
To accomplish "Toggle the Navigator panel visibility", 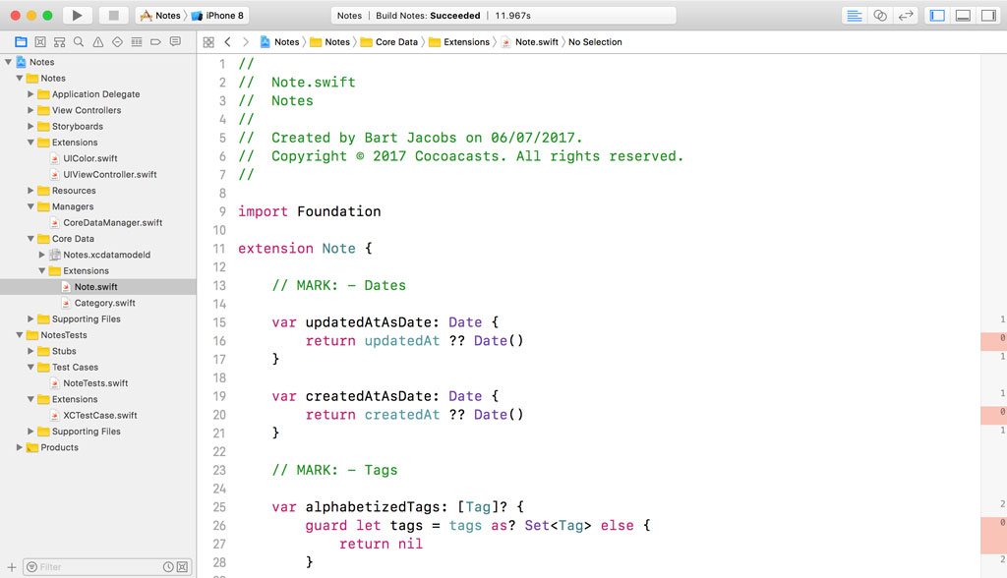I will (x=937, y=15).
